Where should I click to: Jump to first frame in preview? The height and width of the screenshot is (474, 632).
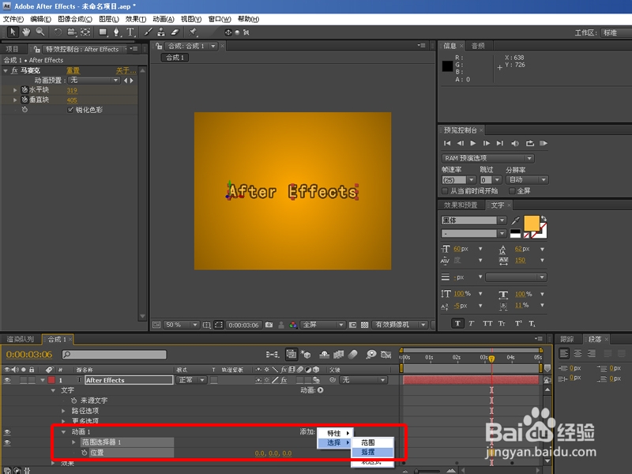pos(447,143)
